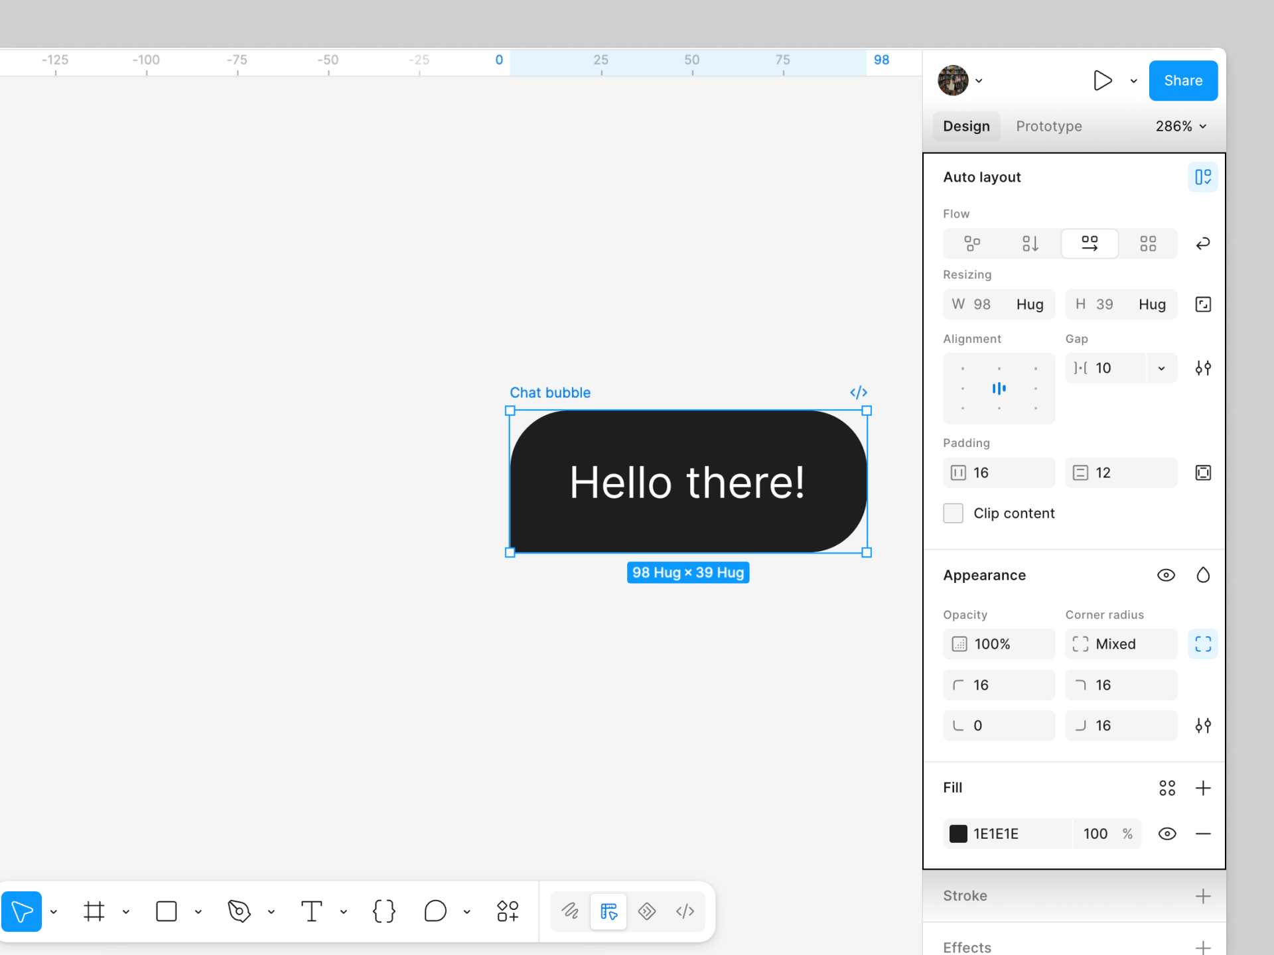1274x955 pixels.
Task: Expand presentation options chevron beside play
Action: pos(1133,81)
